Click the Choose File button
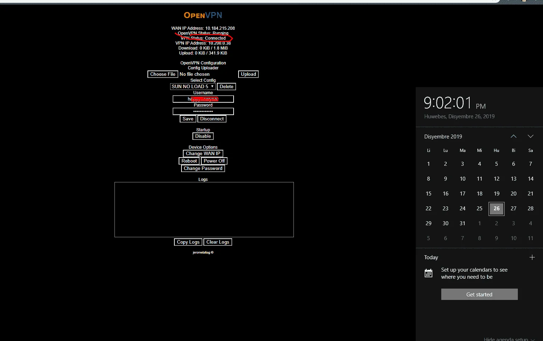 tap(163, 74)
